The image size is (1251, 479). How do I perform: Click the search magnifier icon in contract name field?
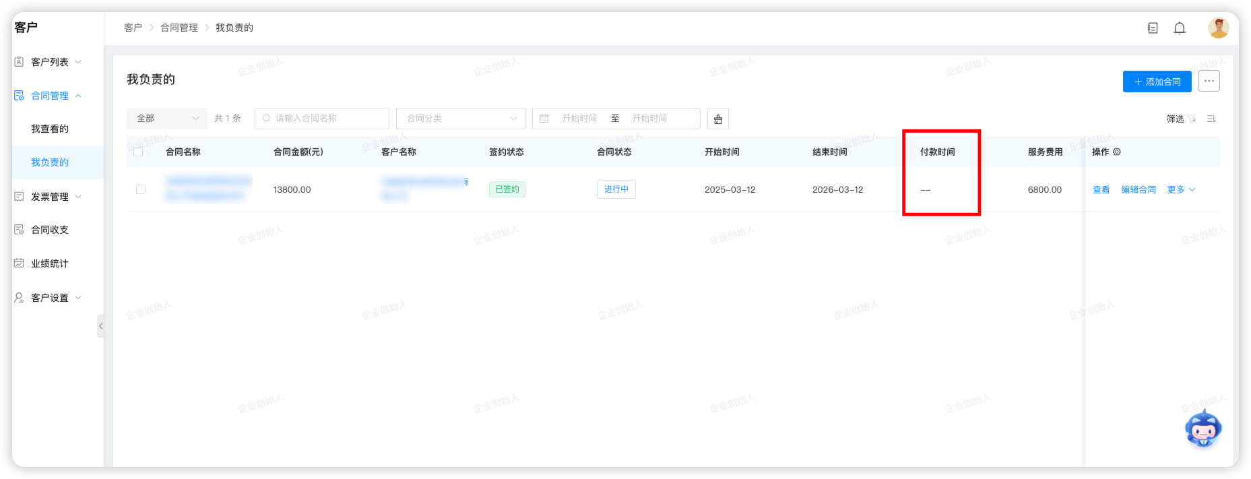click(267, 119)
